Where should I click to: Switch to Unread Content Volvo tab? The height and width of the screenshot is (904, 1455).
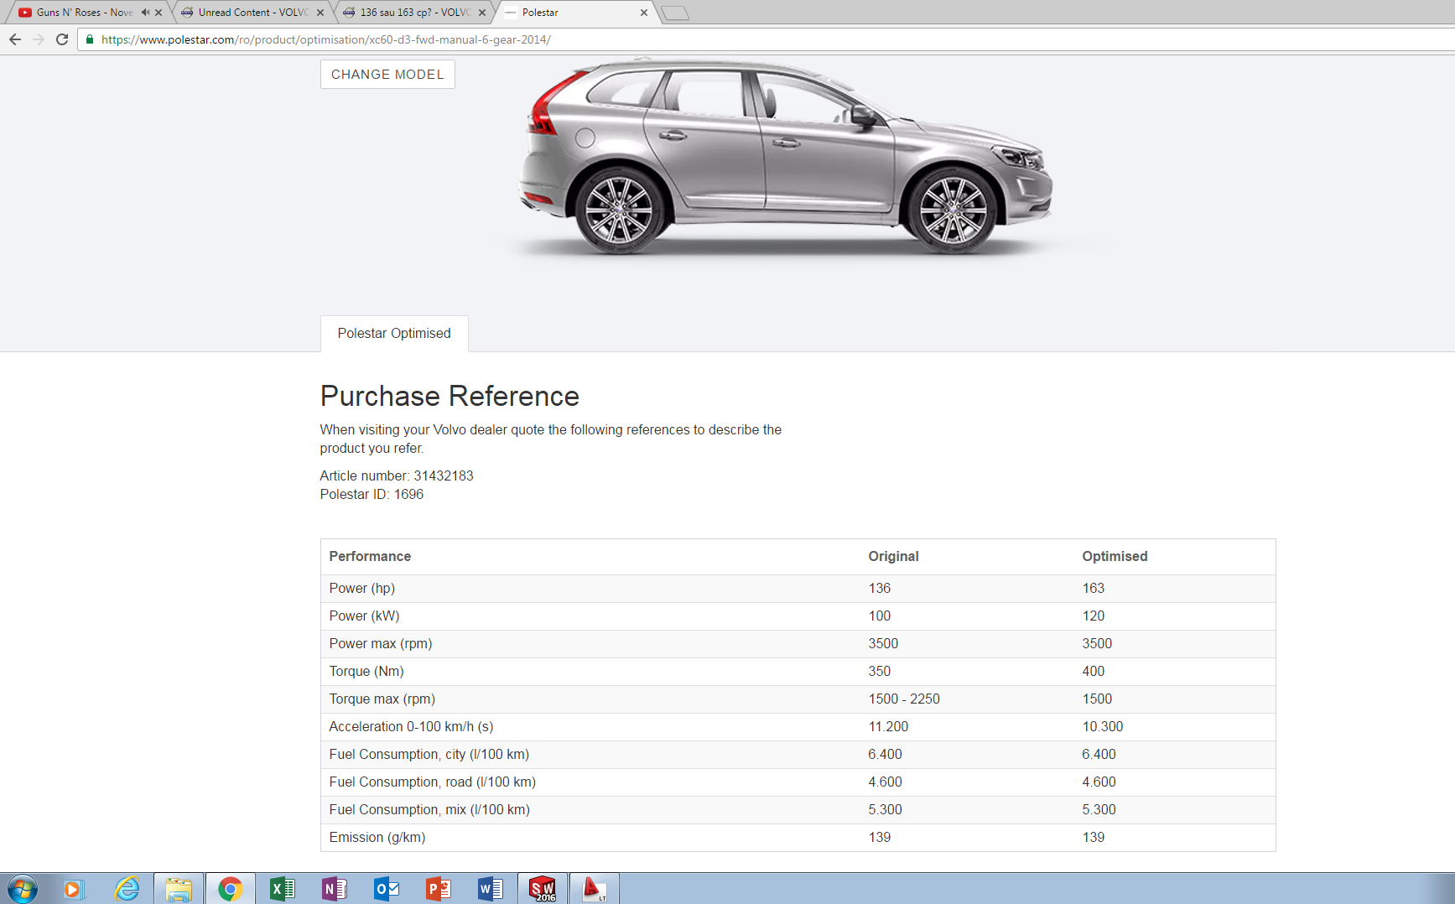(252, 13)
